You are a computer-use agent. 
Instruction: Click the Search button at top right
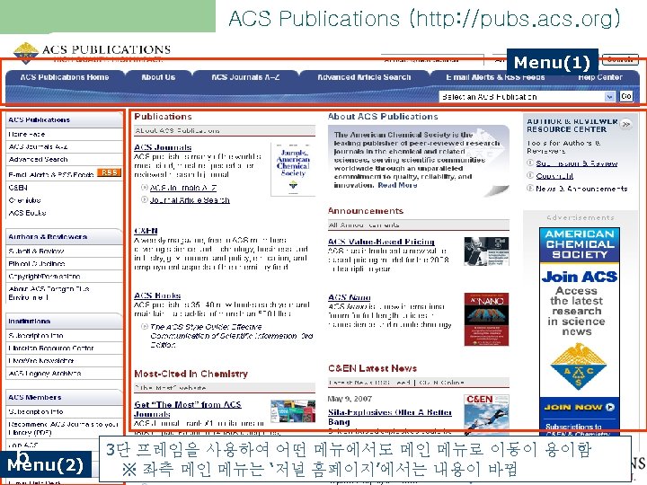coord(620,60)
